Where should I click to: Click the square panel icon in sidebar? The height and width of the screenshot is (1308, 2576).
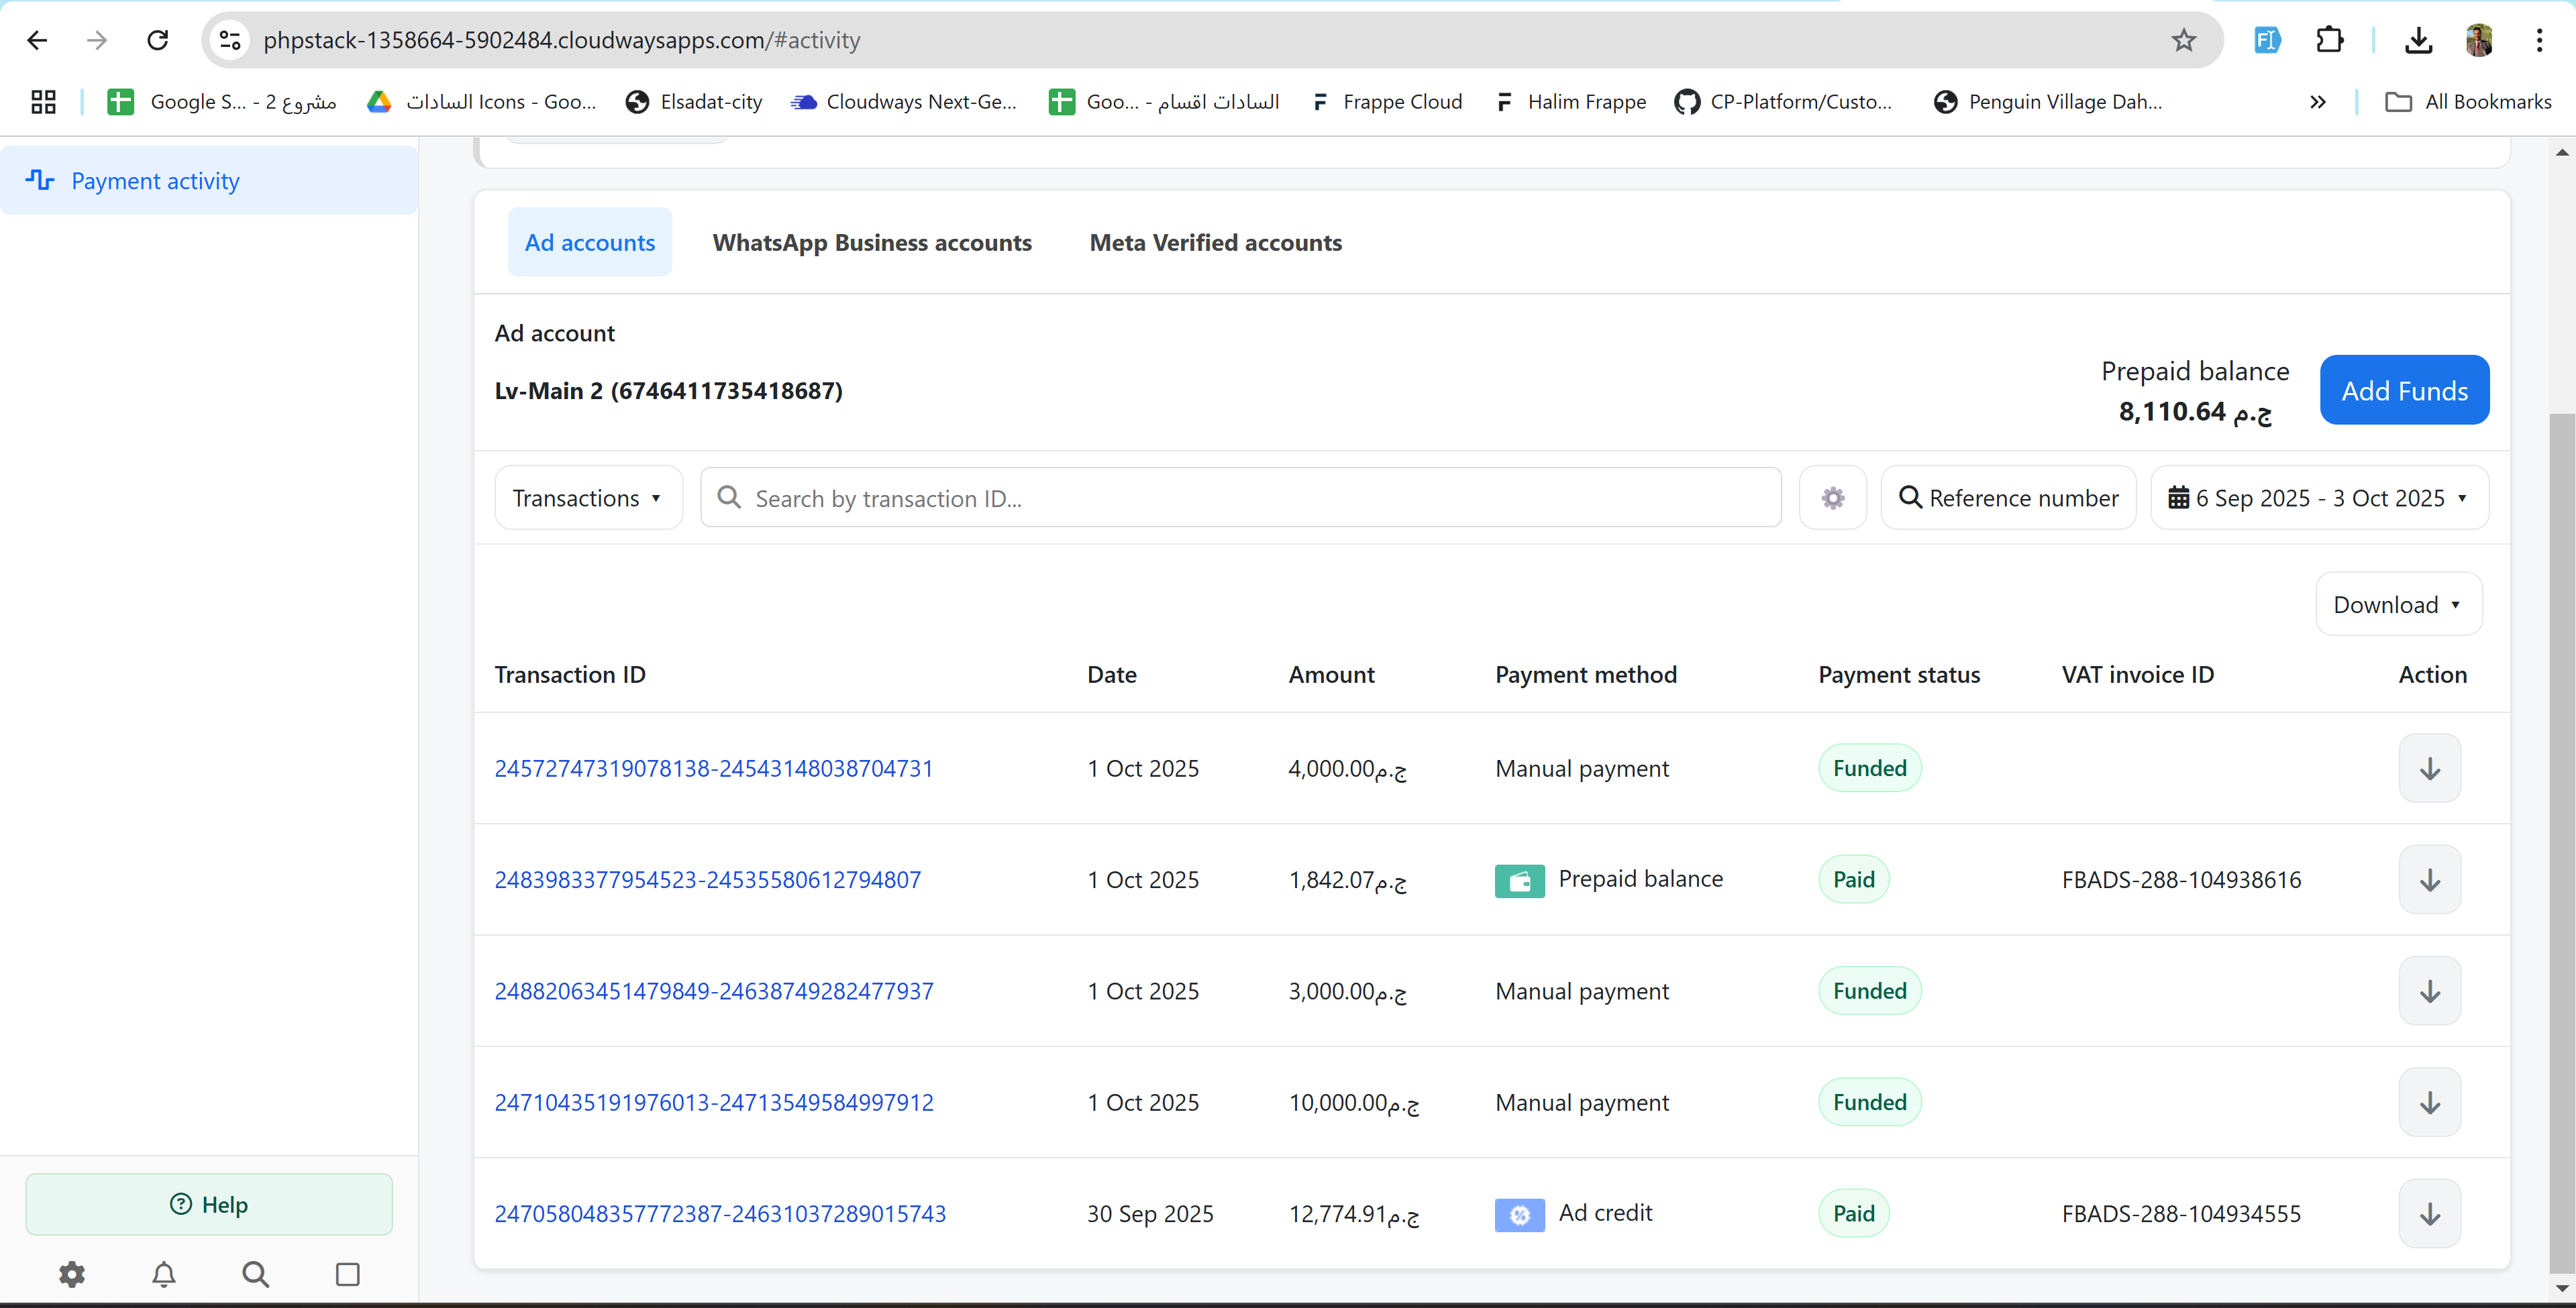[x=348, y=1274]
